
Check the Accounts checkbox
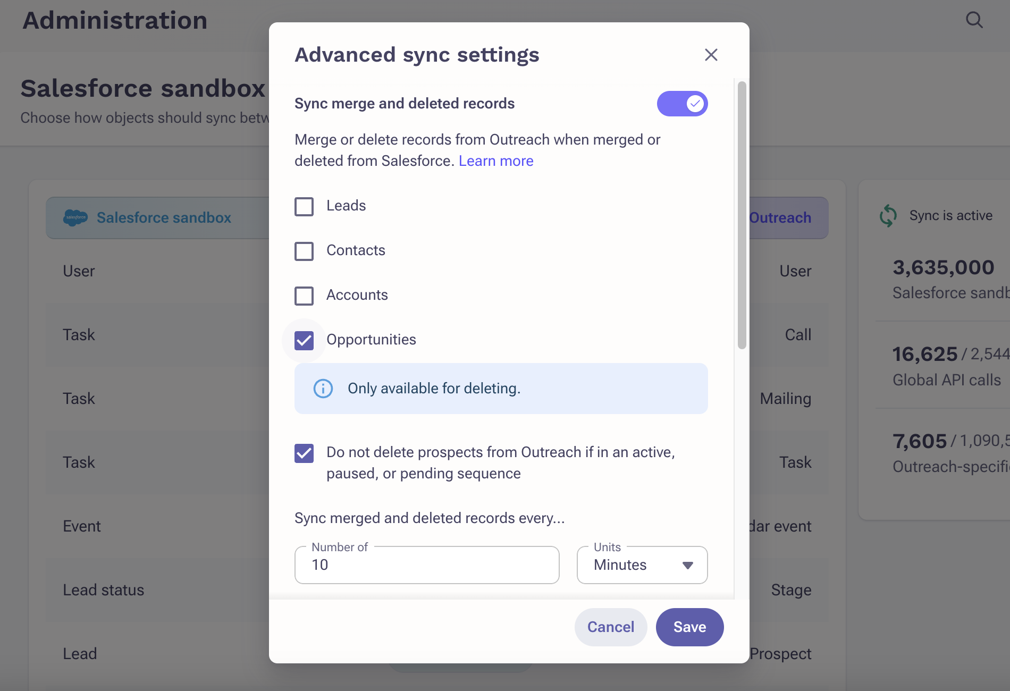[304, 296]
